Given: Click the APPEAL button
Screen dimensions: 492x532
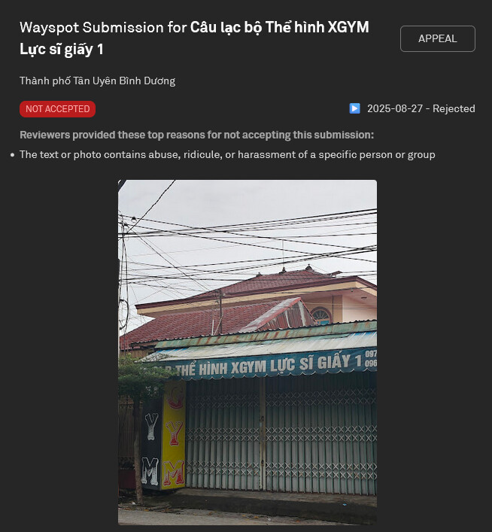Looking at the screenshot, I should [x=437, y=38].
